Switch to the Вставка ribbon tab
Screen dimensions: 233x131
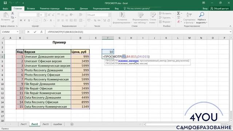pos(31,8)
